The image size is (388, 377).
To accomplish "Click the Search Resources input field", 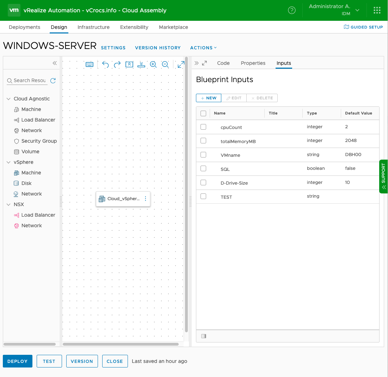I will click(30, 81).
